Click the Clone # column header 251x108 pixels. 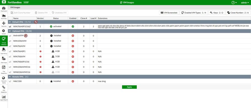[84, 18]
